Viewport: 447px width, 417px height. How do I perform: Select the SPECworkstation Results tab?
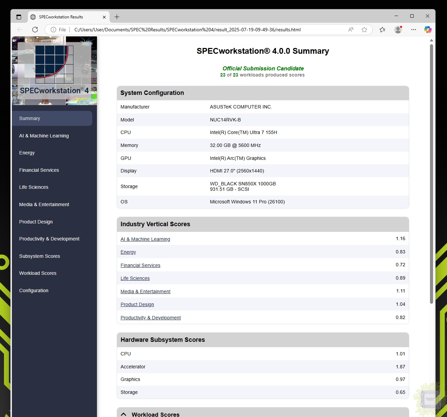(68, 17)
